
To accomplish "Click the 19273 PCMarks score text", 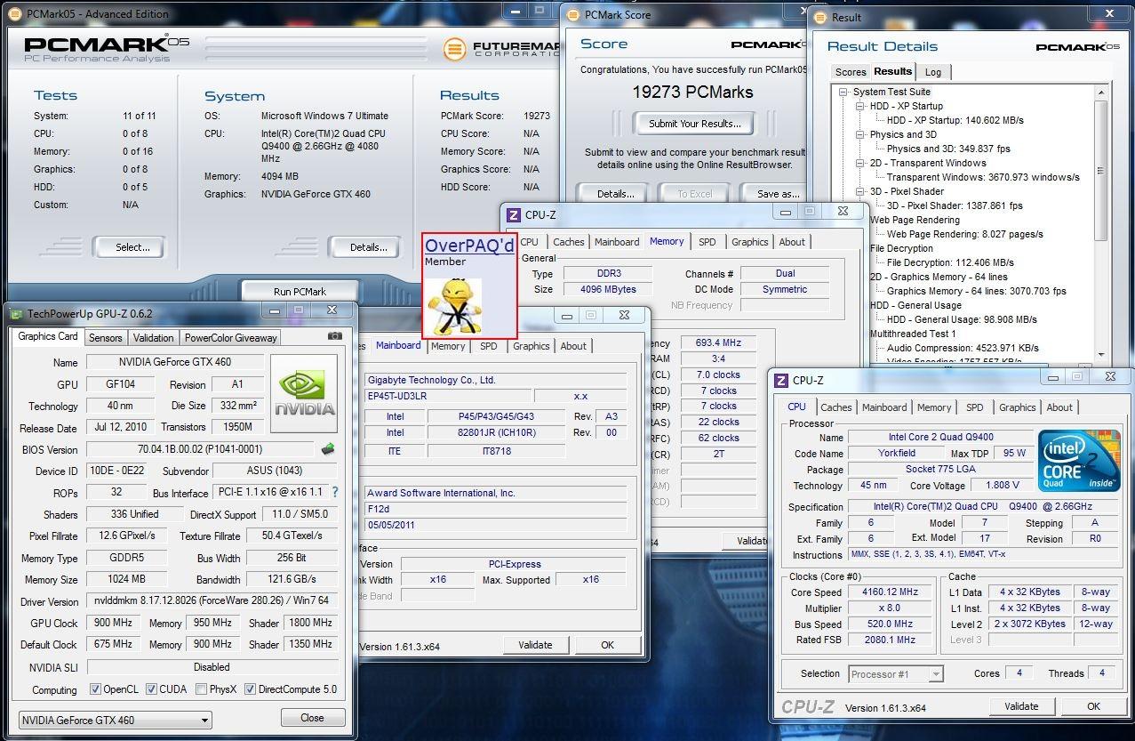I will pyautogui.click(x=692, y=92).
